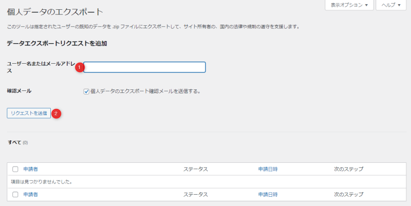
Task: Click the ステータス column label in footer
Action: [x=195, y=195]
